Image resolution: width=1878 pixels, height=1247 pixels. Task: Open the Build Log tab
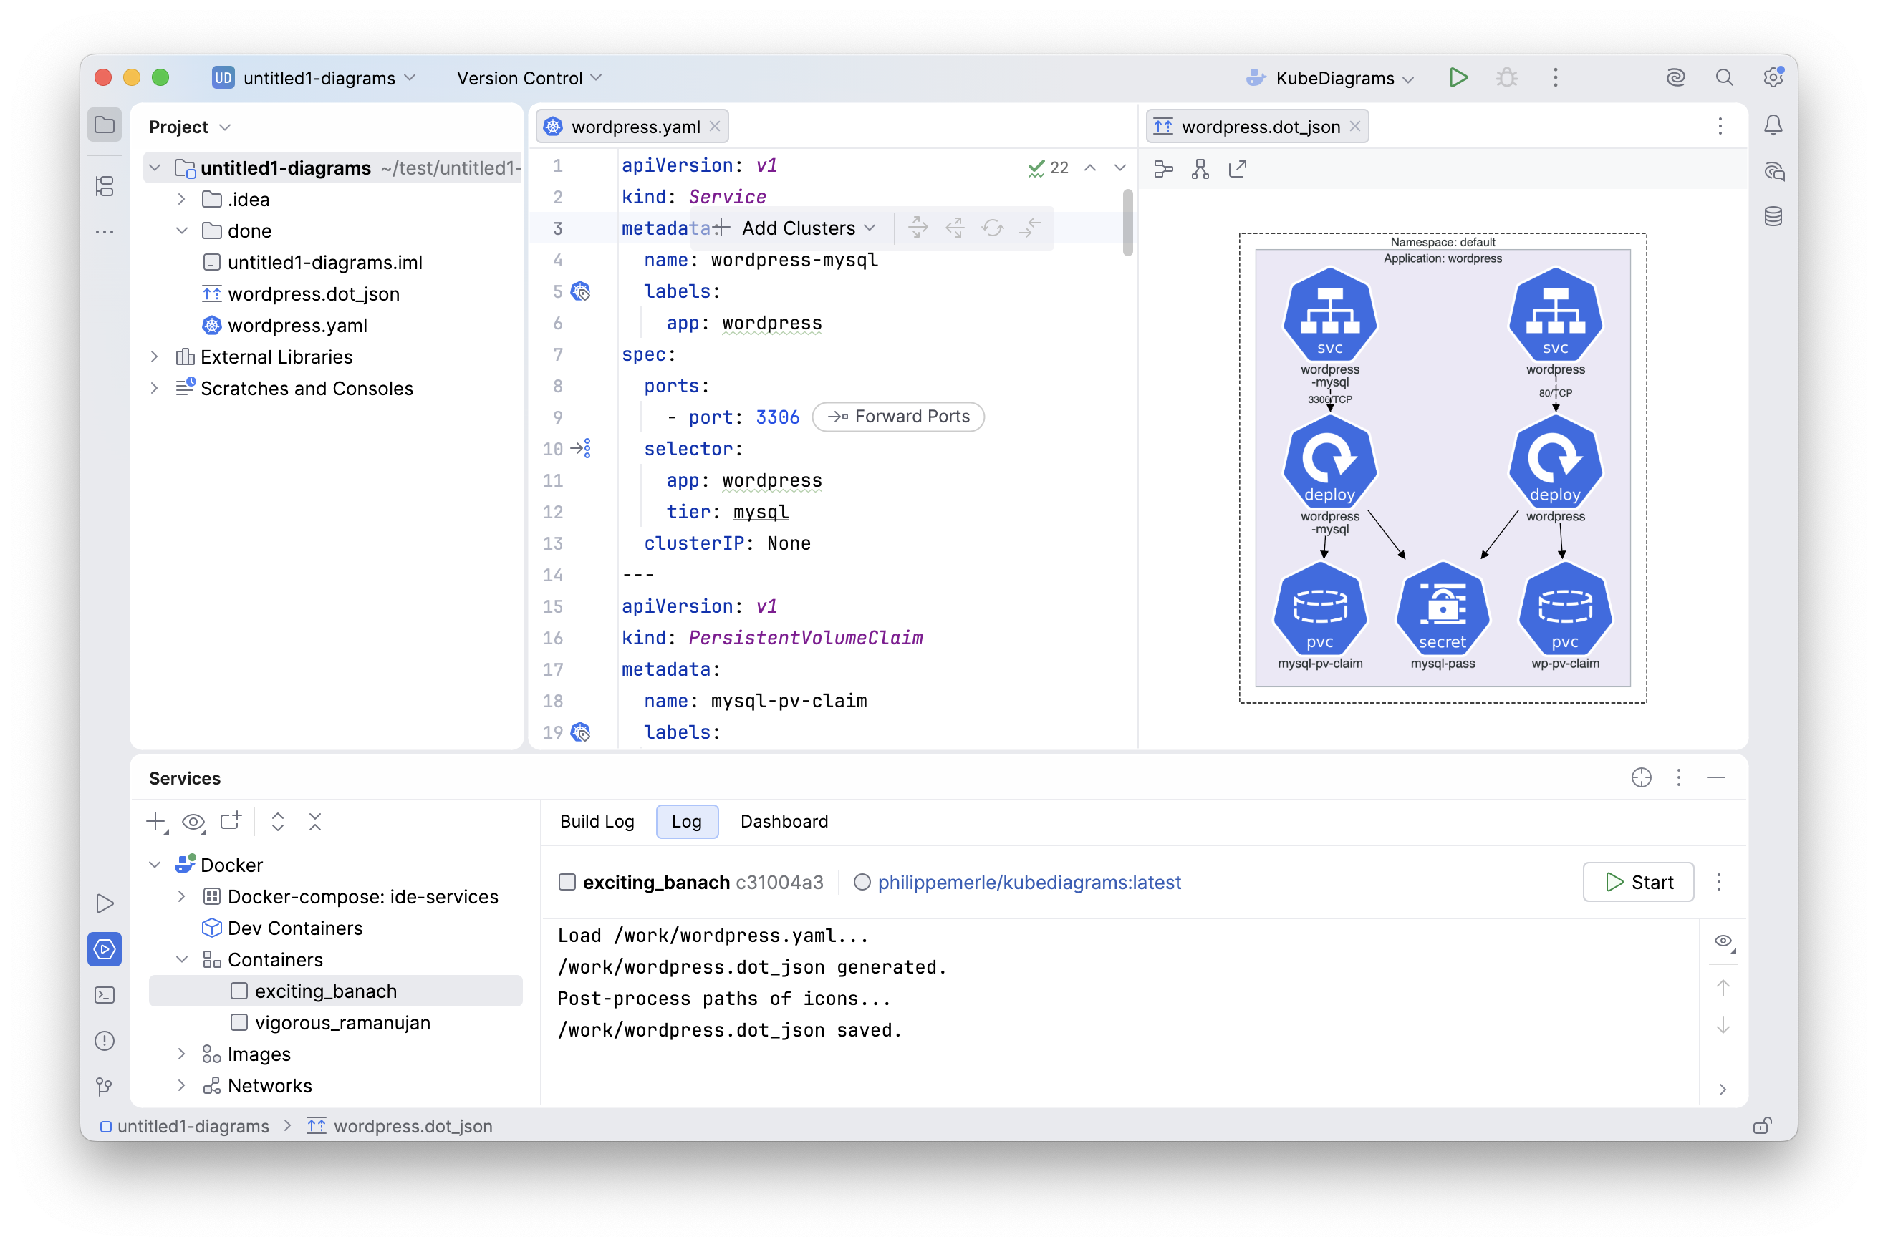pos(597,822)
